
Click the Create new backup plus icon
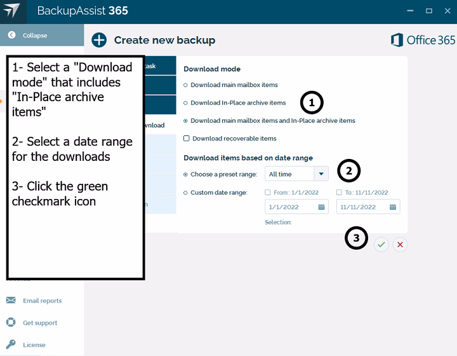99,40
